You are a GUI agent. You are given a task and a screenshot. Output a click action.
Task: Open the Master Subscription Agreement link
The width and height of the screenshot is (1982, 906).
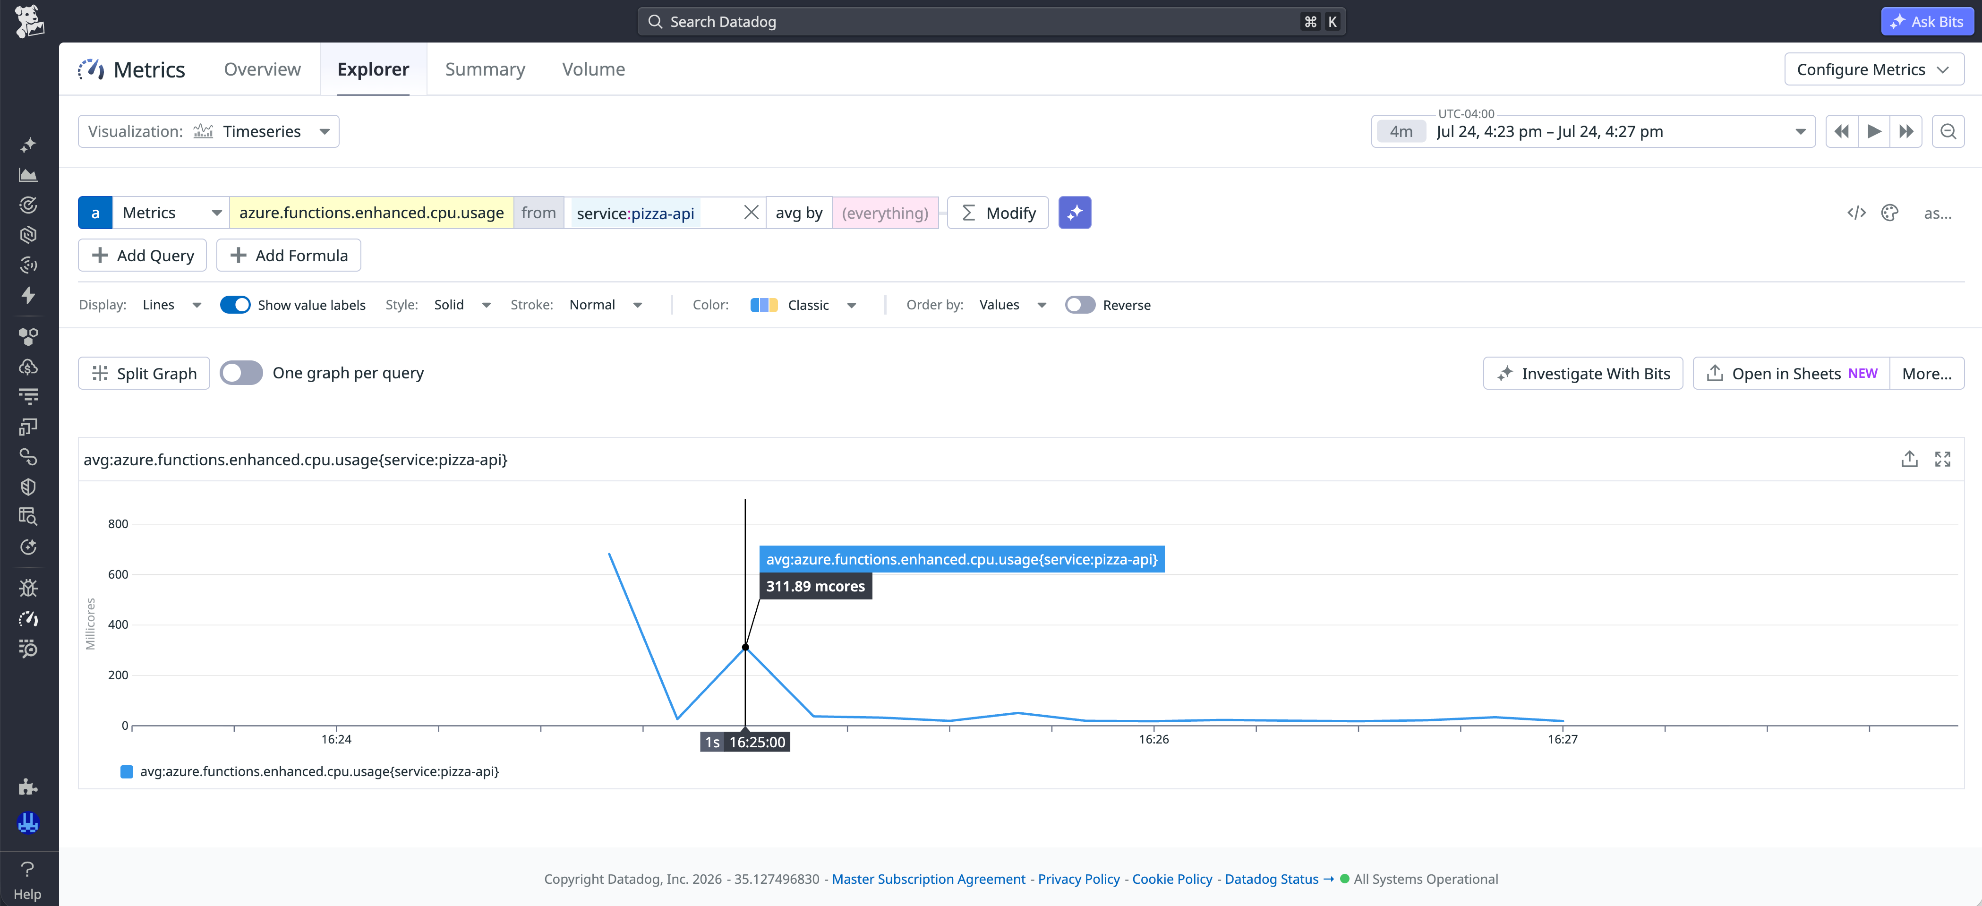tap(928, 879)
